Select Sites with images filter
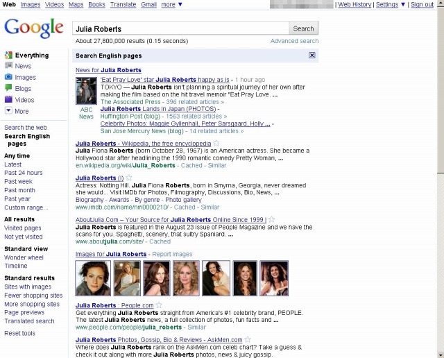This screenshot has width=444, height=358. click(x=28, y=287)
